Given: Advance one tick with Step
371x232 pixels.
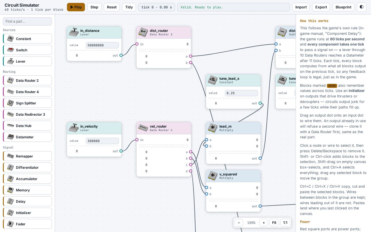Looking at the screenshot, I should (94, 7).
